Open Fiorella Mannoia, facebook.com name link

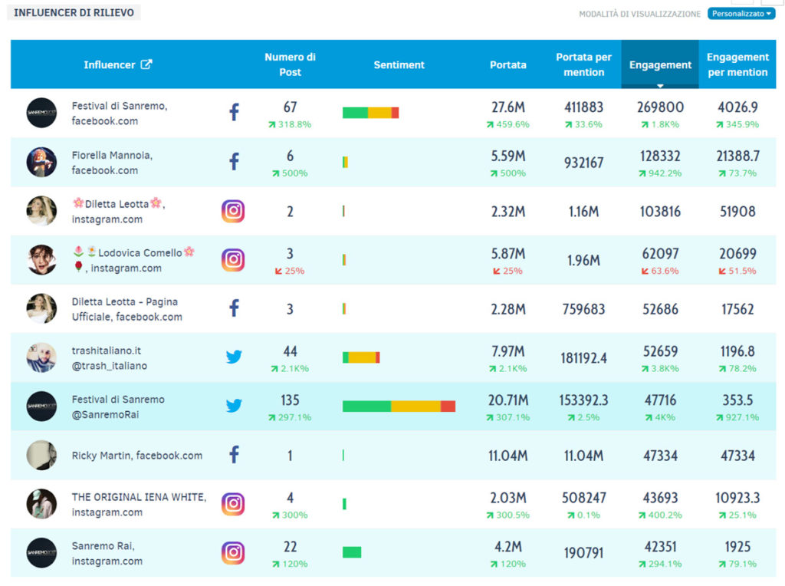[112, 163]
